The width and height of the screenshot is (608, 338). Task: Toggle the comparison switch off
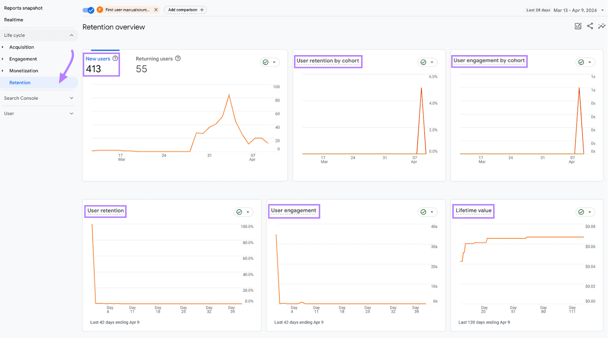coord(89,10)
